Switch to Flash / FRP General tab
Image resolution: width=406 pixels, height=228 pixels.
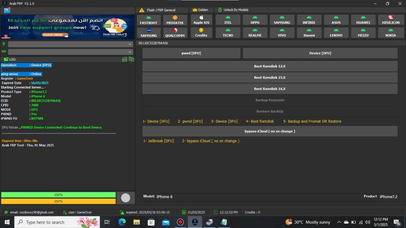pyautogui.click(x=161, y=10)
